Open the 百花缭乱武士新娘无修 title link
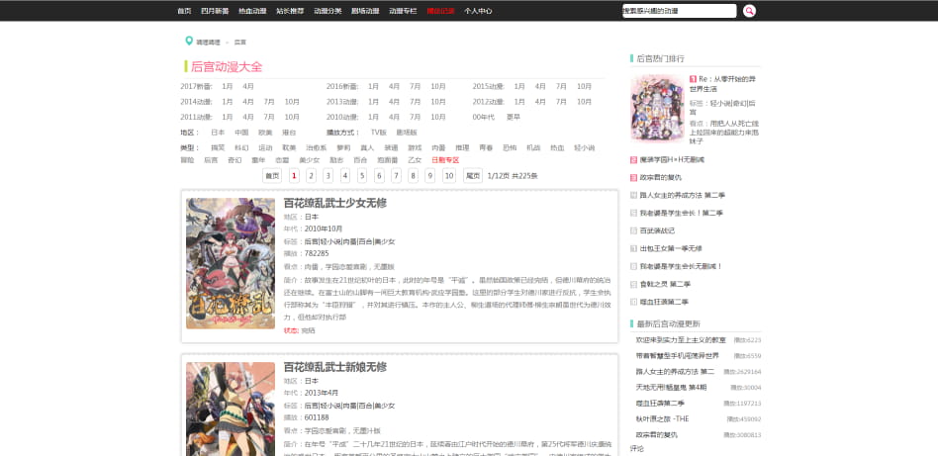The width and height of the screenshot is (938, 456). pos(335,367)
